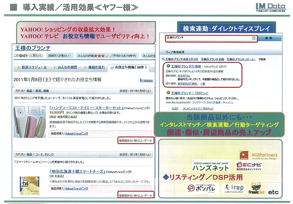The height and width of the screenshot is (204, 293).
Task: Click the arrow icon beside 番組の流れ
Action: (x=85, y=67)
